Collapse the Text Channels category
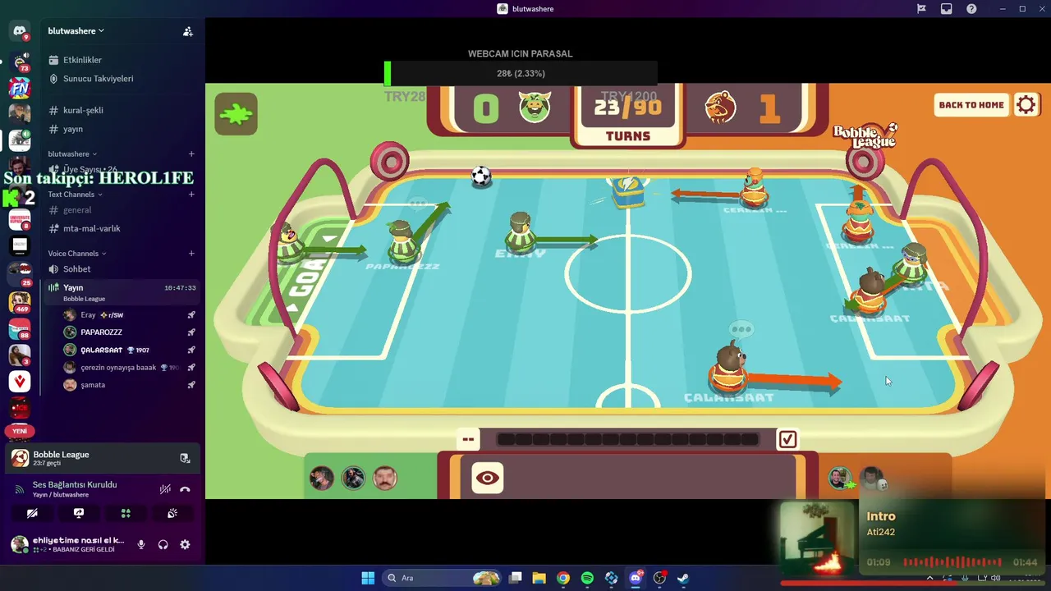The image size is (1051, 591). pos(75,195)
